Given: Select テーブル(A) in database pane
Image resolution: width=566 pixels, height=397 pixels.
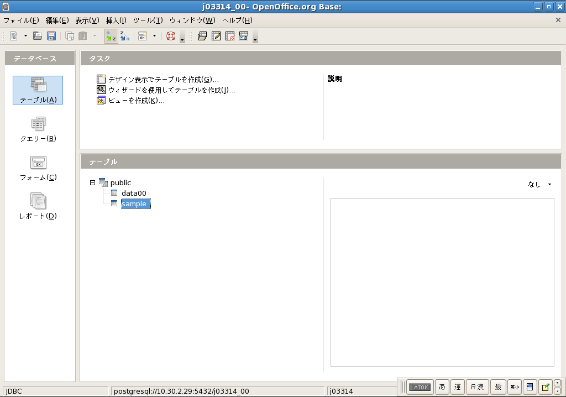Looking at the screenshot, I should pos(38,90).
